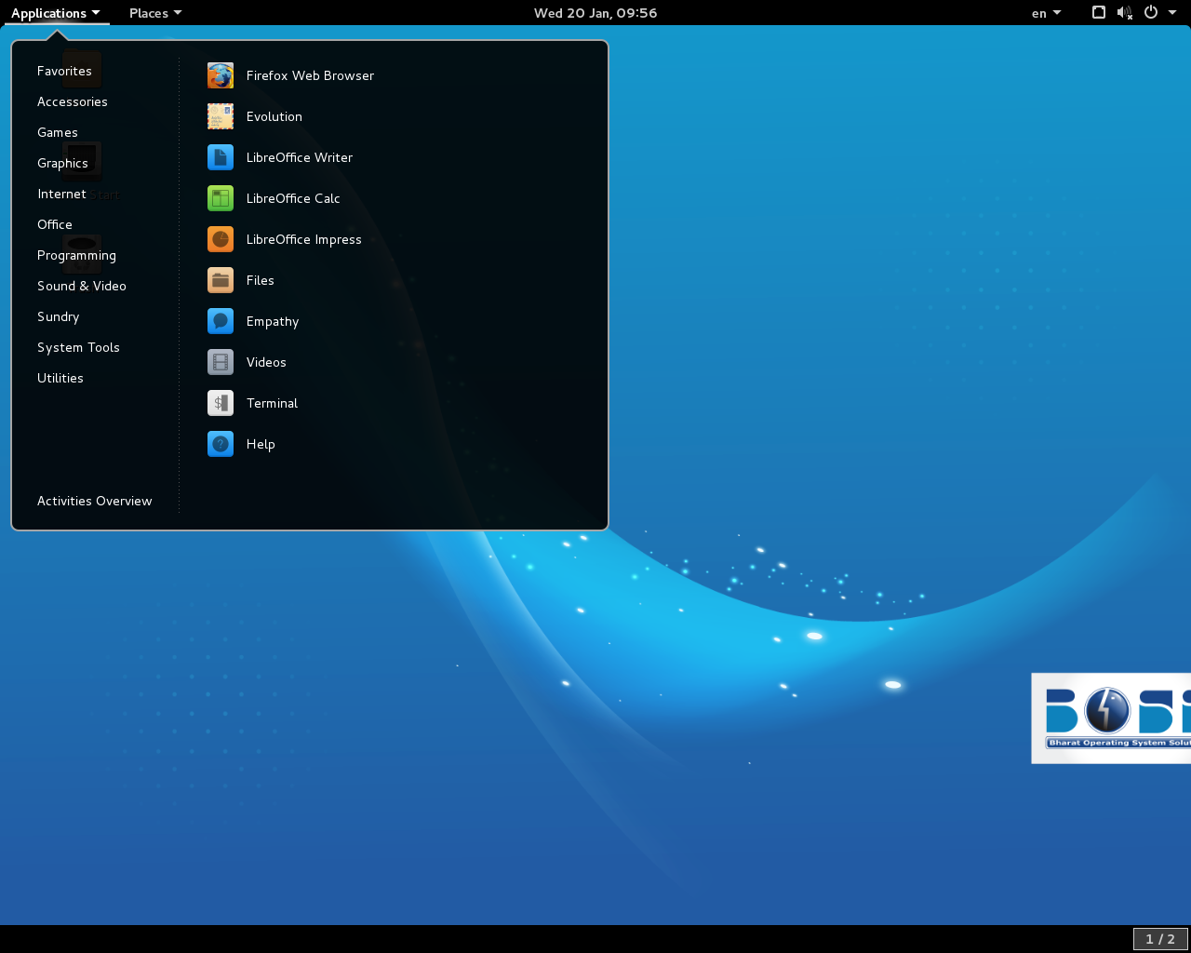Open the Places dropdown menu

tap(155, 12)
